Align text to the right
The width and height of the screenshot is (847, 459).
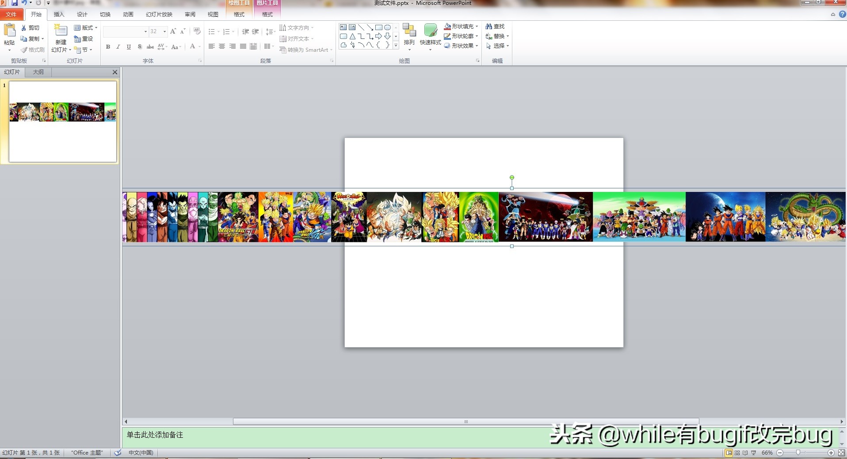pyautogui.click(x=233, y=46)
